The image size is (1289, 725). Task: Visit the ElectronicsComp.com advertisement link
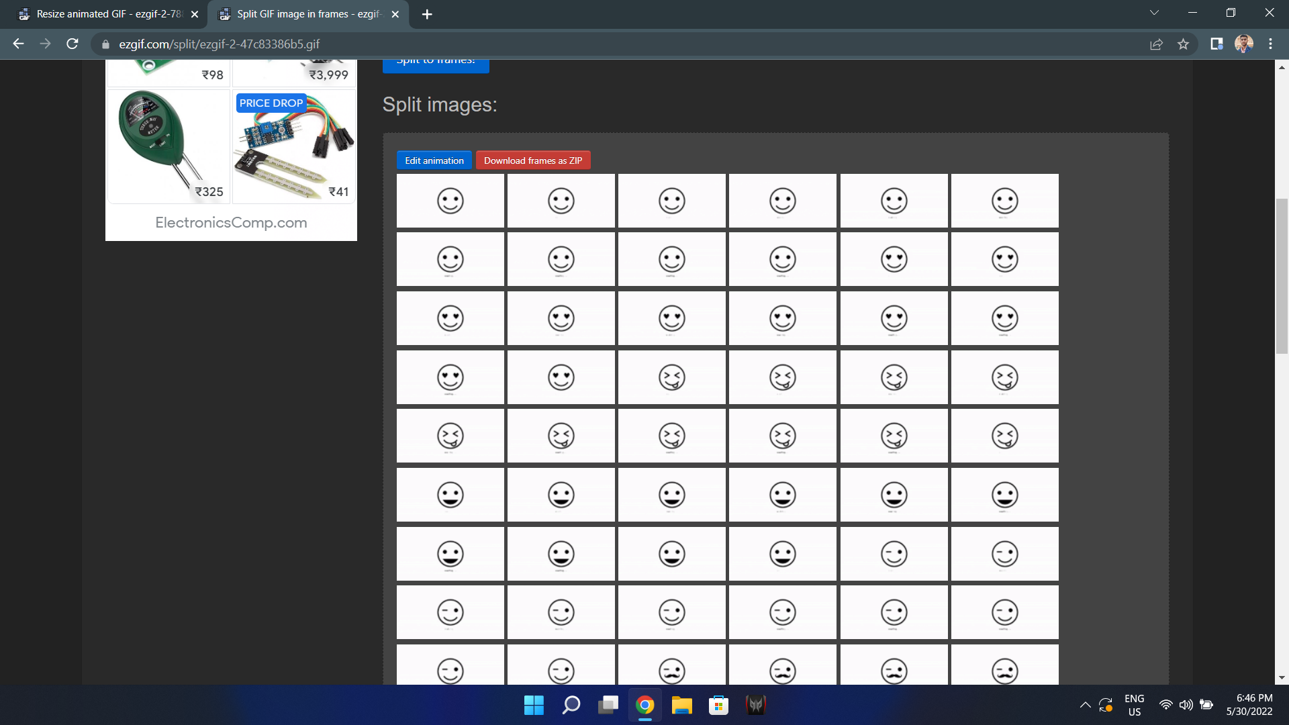pos(230,222)
